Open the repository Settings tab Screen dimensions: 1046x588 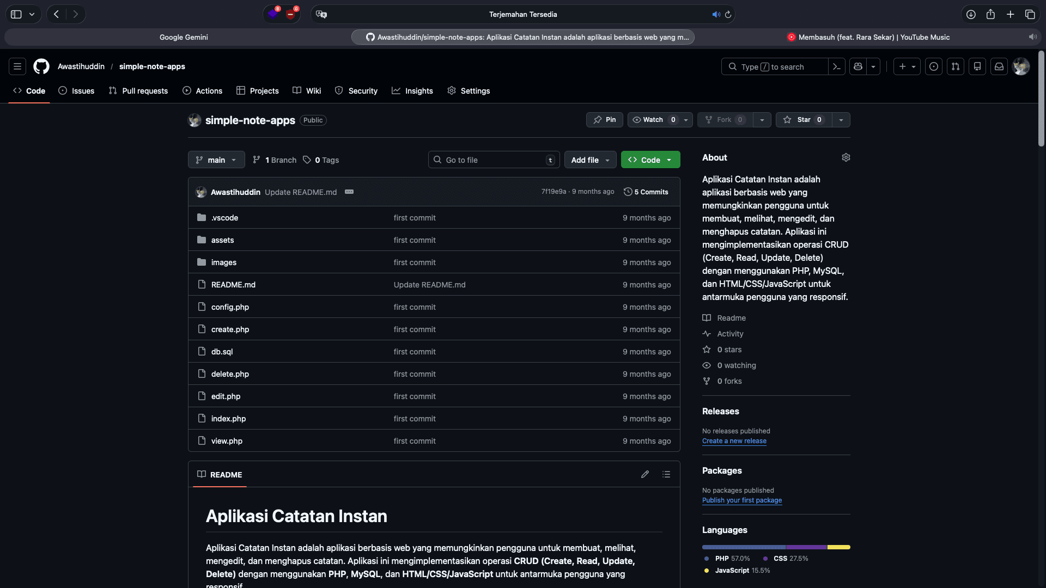click(x=469, y=90)
